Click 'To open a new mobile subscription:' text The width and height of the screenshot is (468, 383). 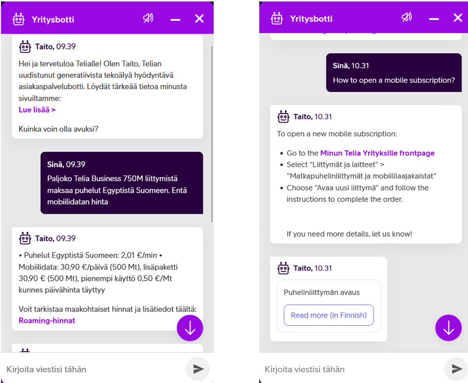tap(337, 134)
